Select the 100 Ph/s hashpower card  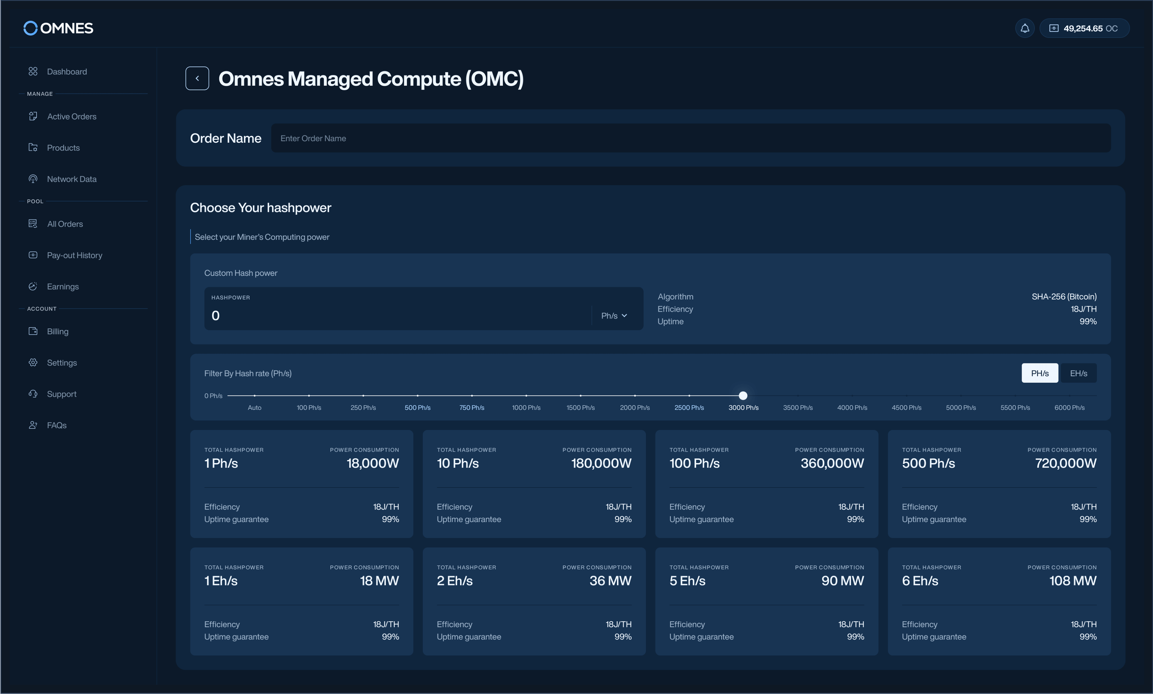[x=766, y=484]
